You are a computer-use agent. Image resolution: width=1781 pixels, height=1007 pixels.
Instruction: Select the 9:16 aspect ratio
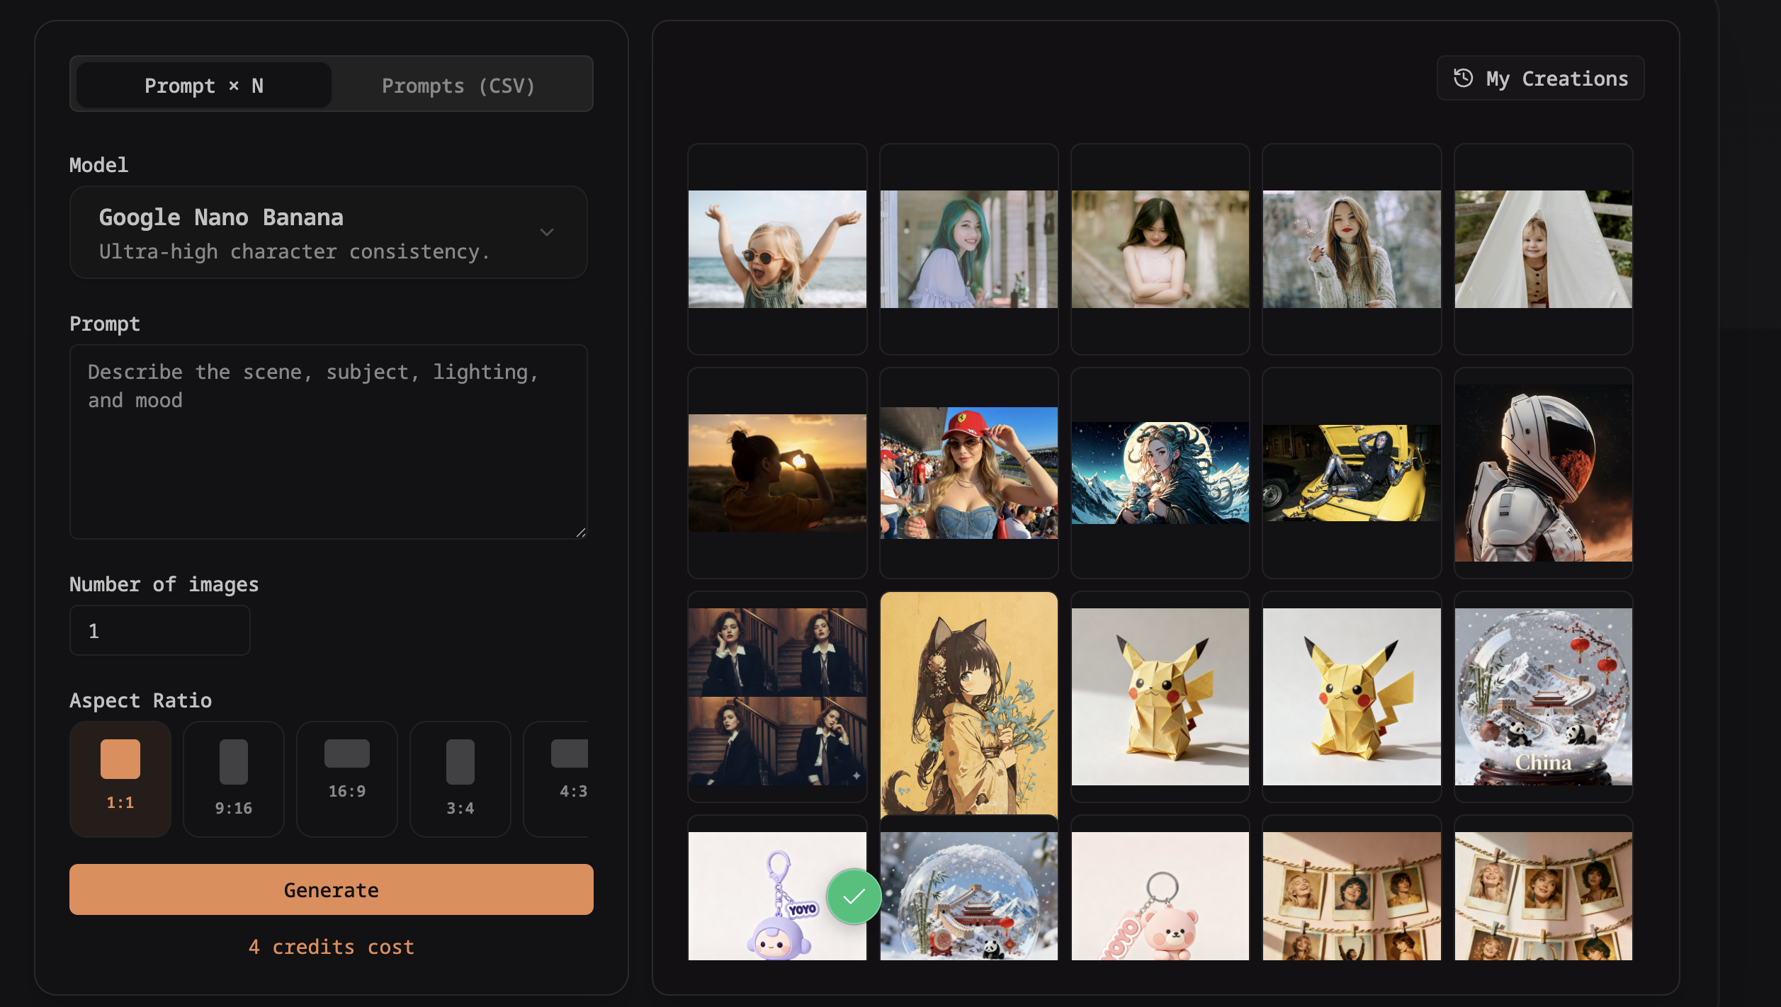234,779
